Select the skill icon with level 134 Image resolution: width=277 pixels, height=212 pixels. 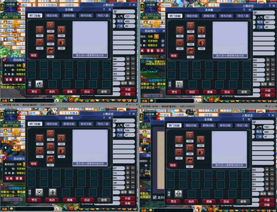pos(179,152)
